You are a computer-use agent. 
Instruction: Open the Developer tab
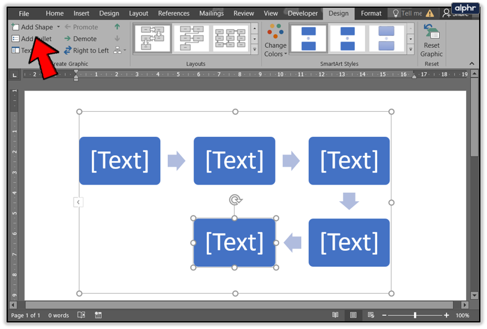[303, 13]
